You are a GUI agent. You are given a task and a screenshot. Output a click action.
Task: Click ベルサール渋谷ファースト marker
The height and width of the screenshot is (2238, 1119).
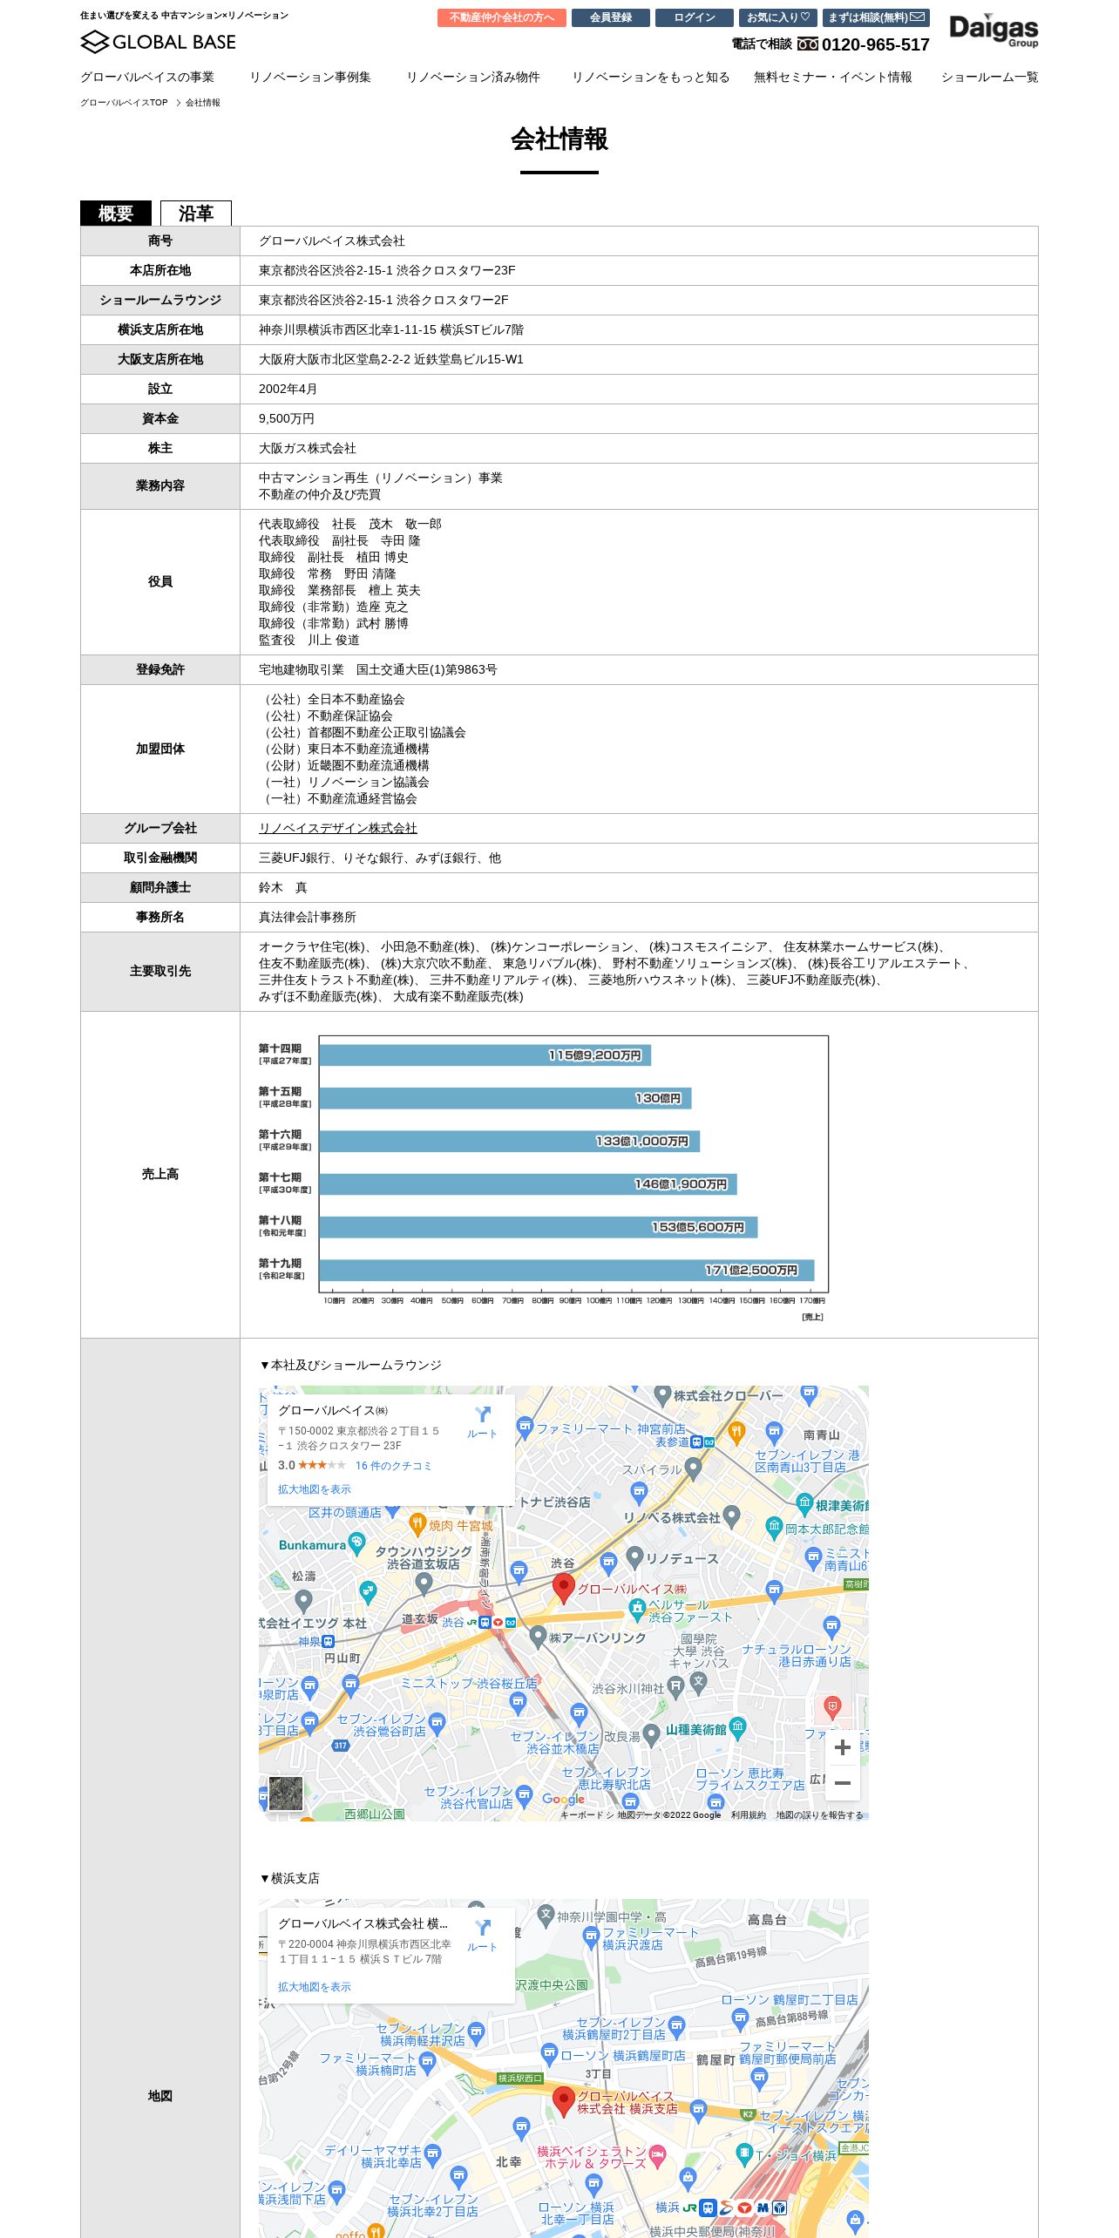point(637,1611)
